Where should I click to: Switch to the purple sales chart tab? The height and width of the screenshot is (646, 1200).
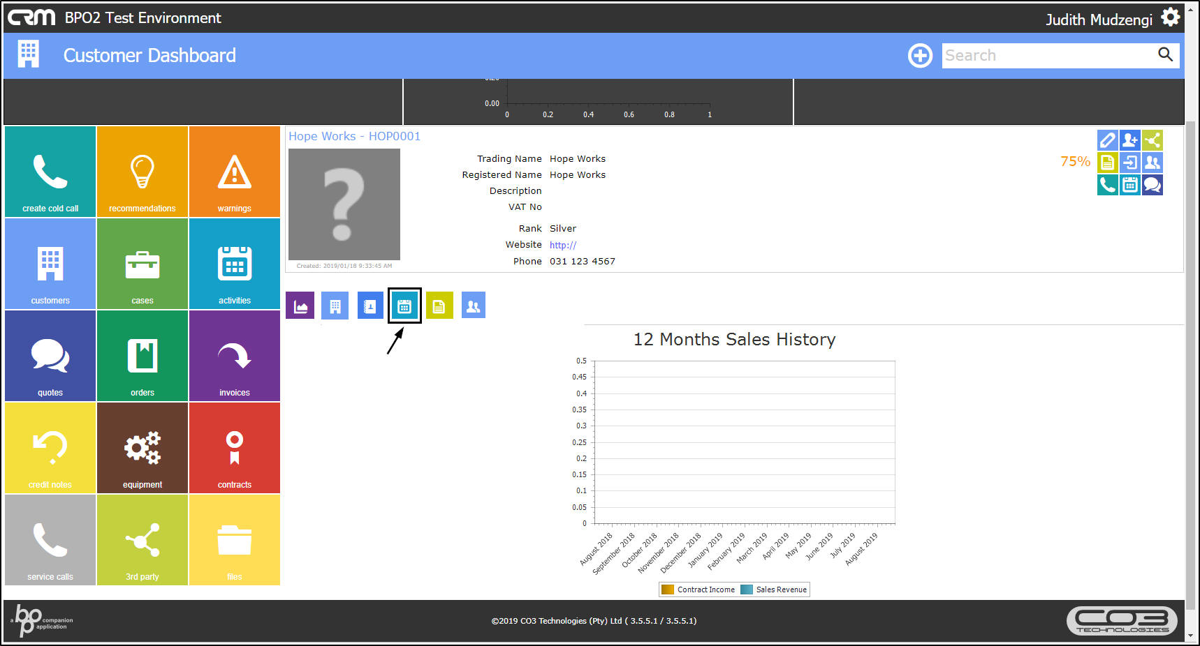pos(300,306)
